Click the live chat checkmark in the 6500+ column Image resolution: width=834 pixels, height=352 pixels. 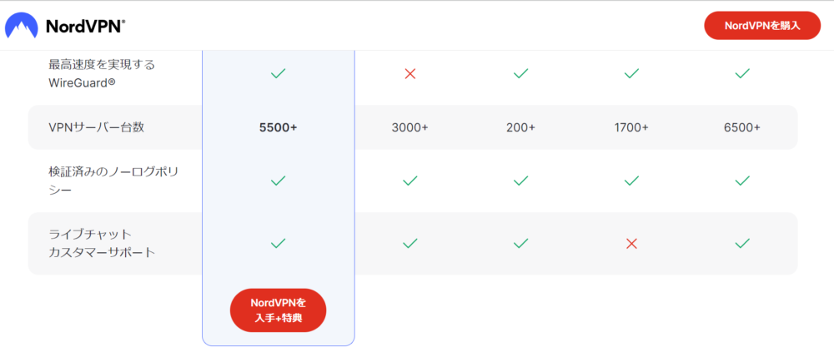tap(742, 244)
